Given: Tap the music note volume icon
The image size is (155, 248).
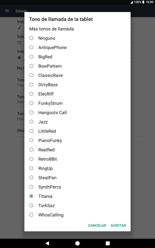Looking at the screenshot, I should (19, 28).
